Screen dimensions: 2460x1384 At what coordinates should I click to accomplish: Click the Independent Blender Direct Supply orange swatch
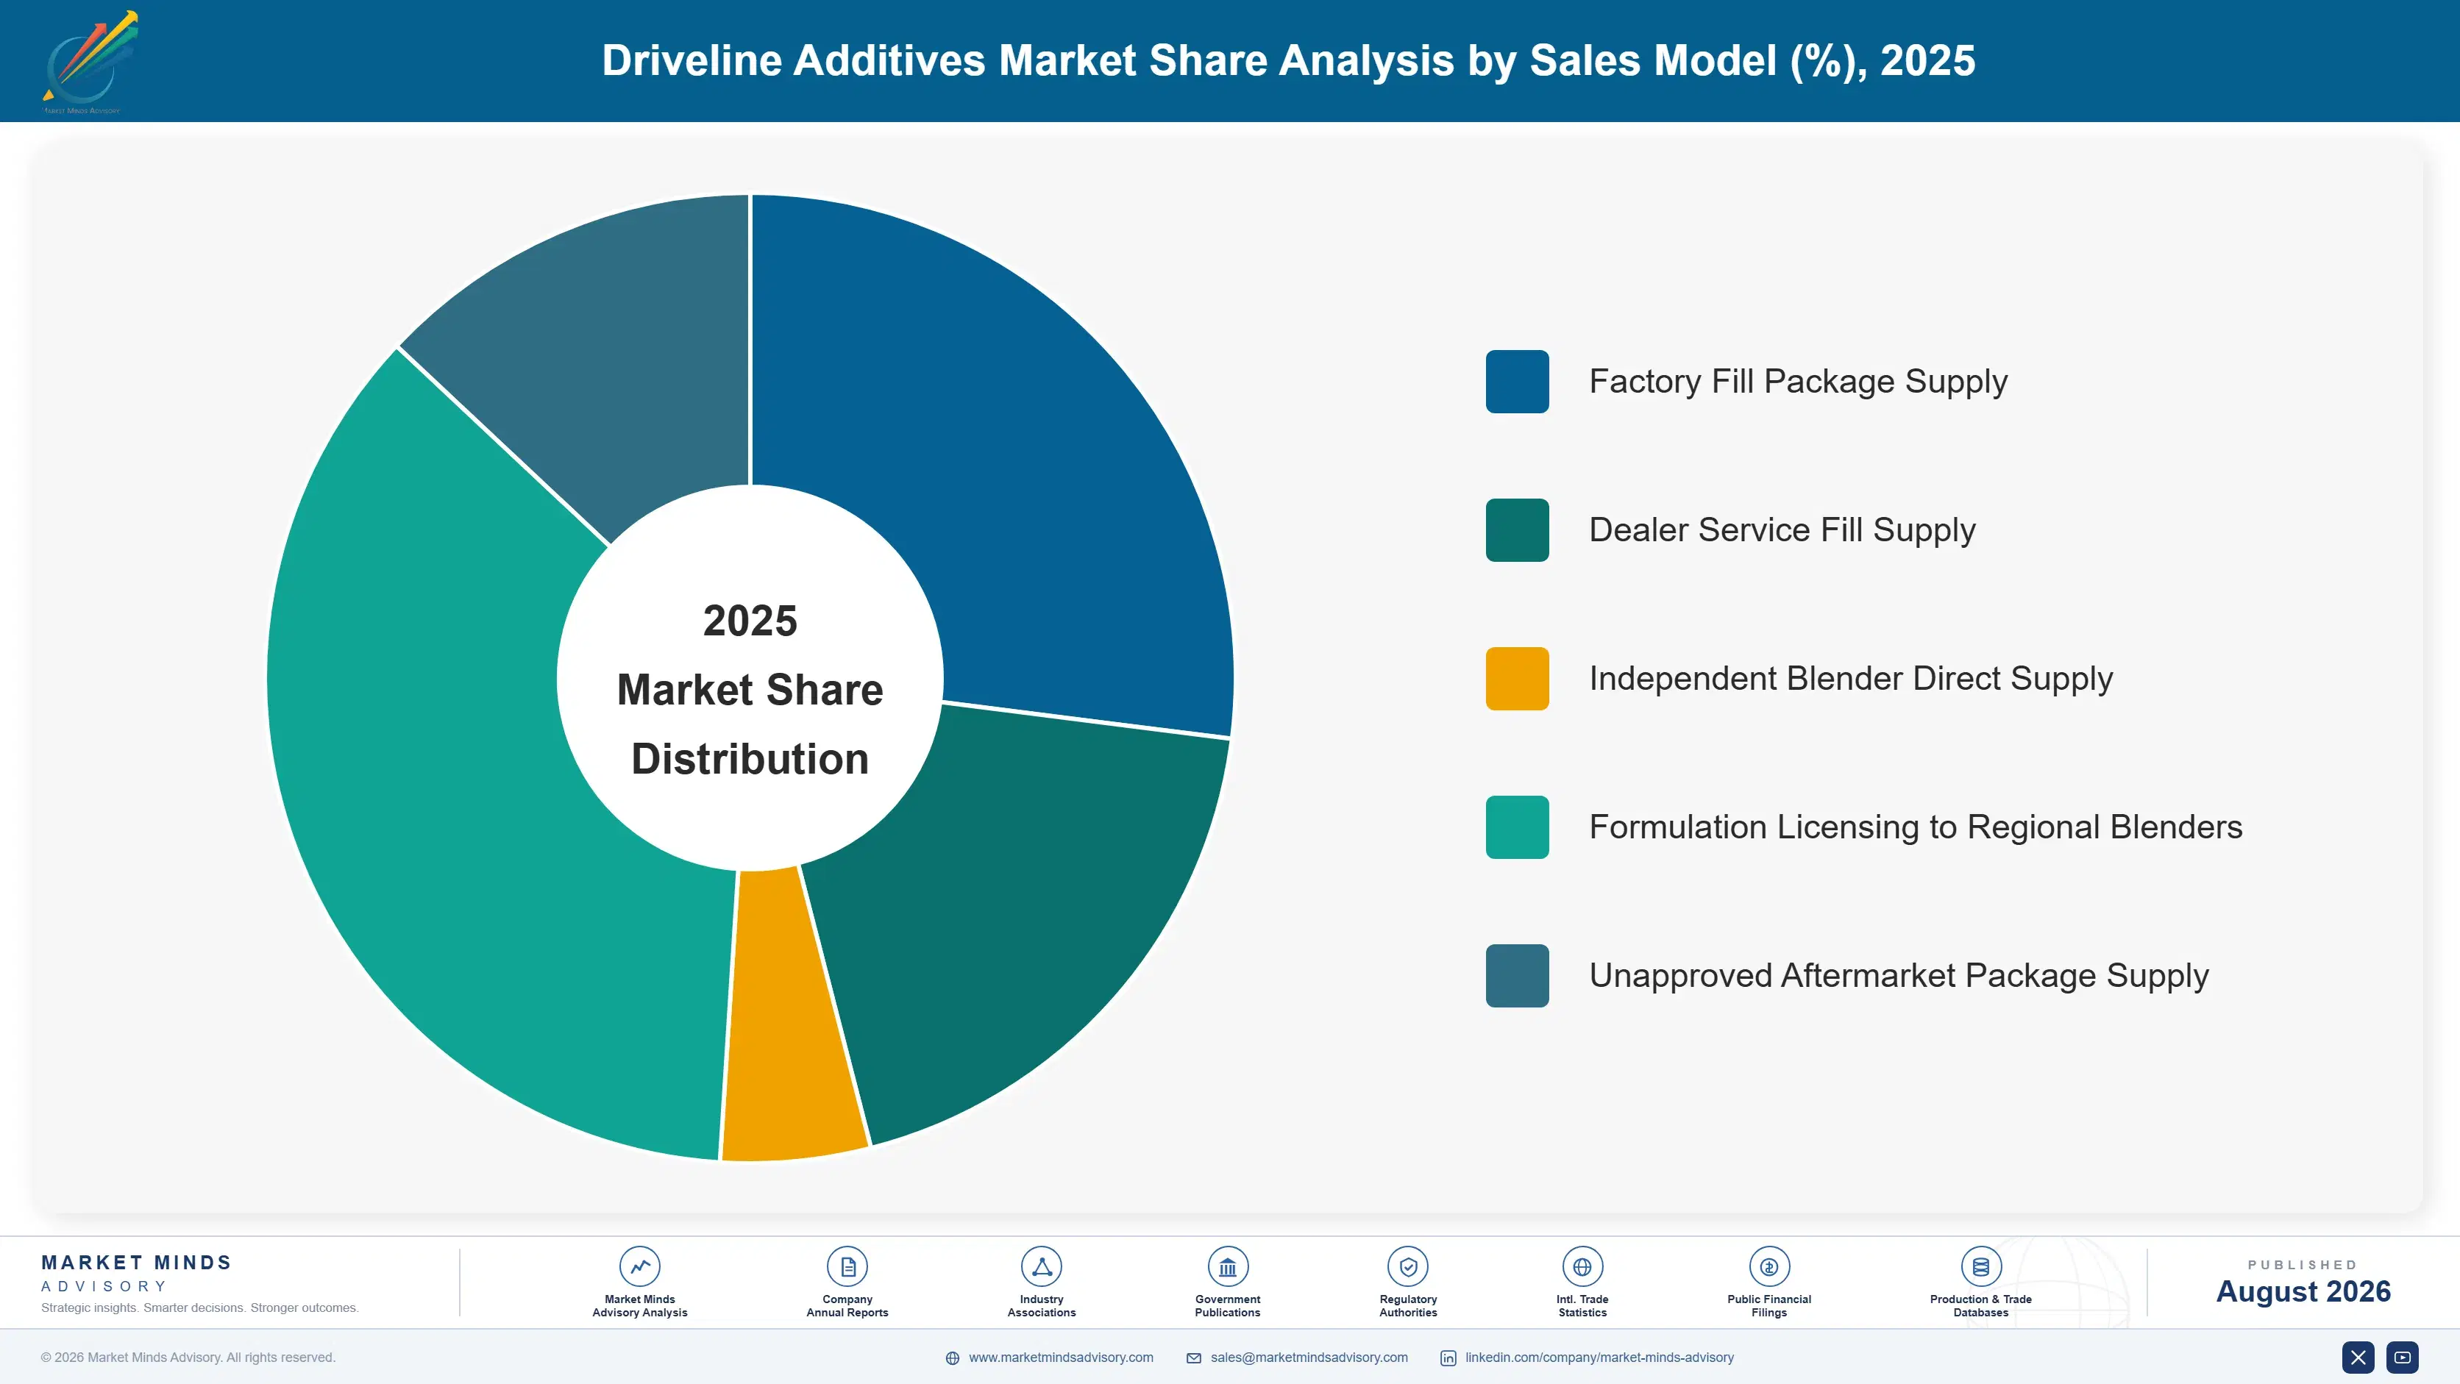[1516, 679]
